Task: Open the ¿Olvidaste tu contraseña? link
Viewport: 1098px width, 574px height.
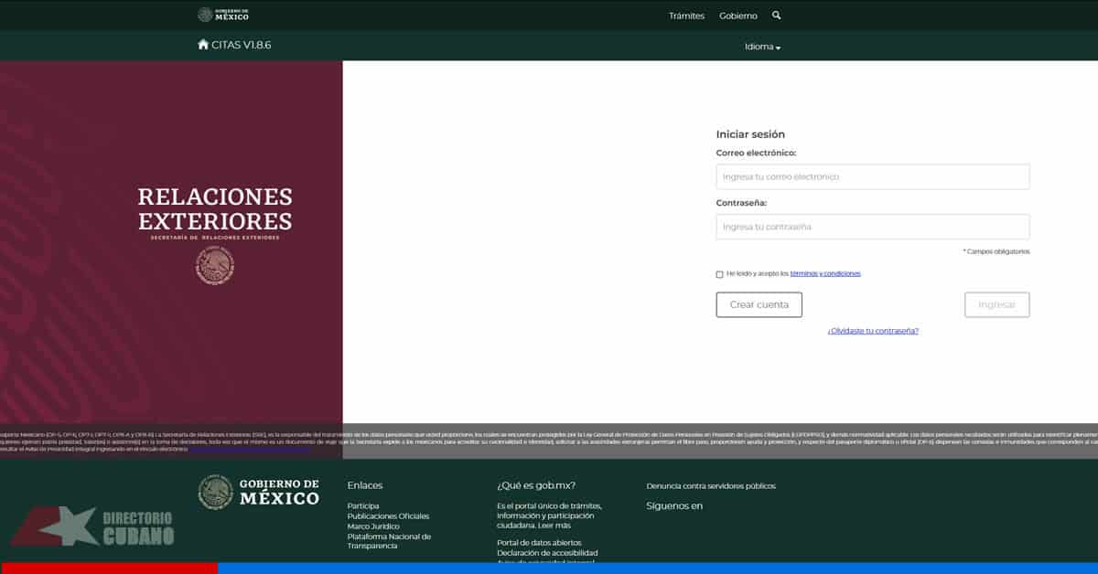Action: 873,331
